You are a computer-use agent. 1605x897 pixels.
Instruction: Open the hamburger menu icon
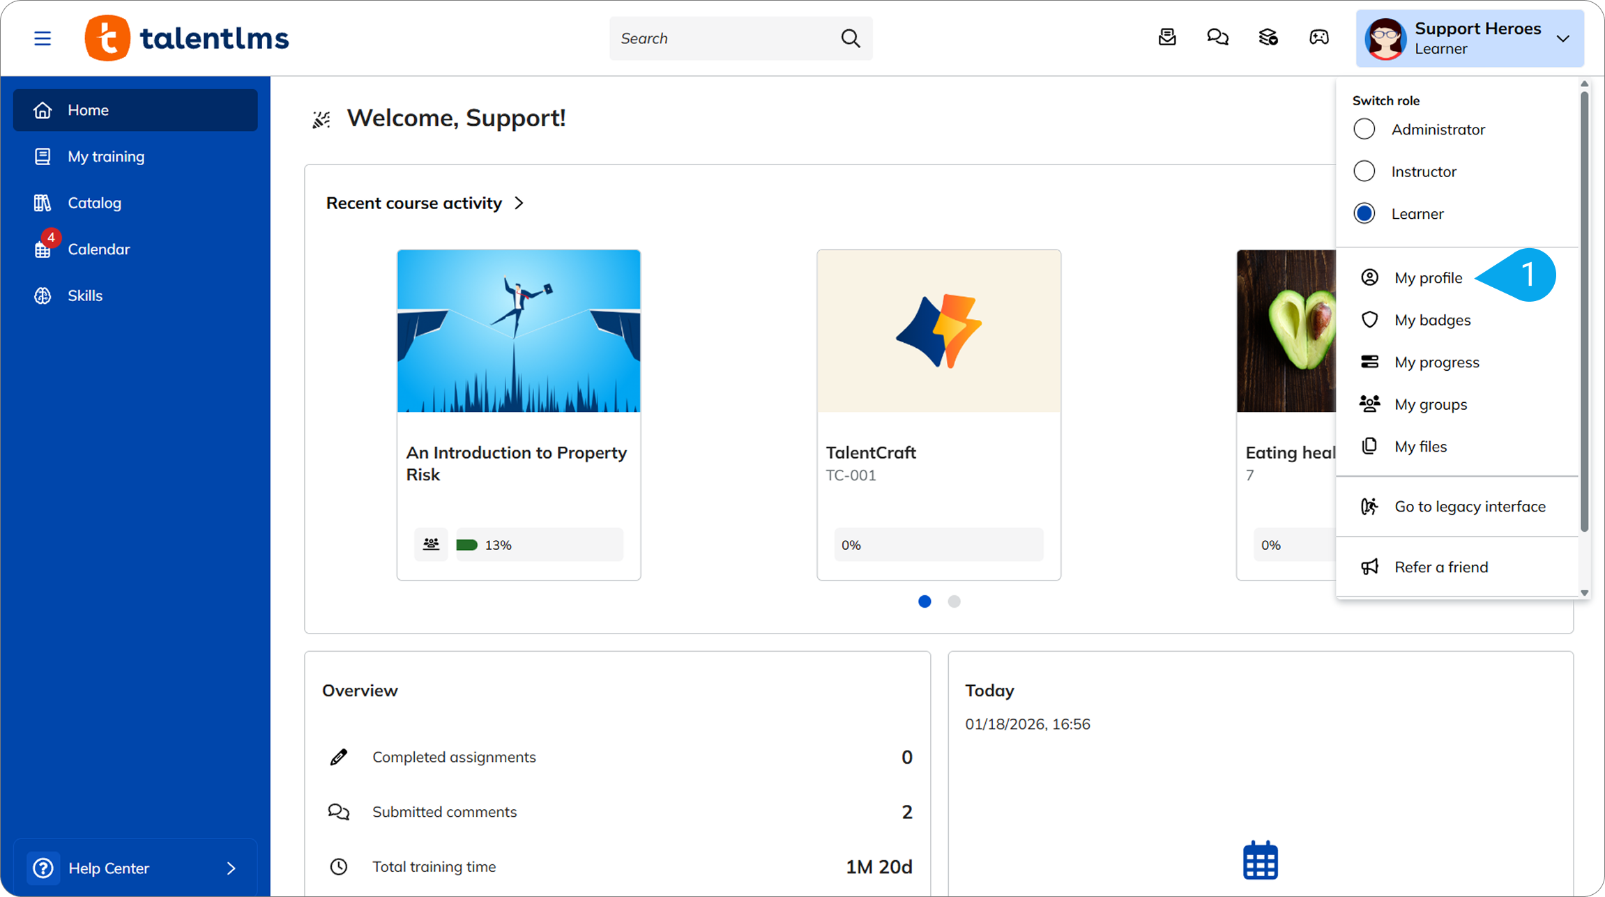(43, 38)
